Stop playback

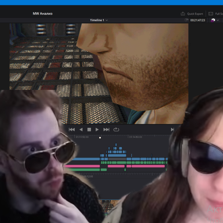point(89,130)
